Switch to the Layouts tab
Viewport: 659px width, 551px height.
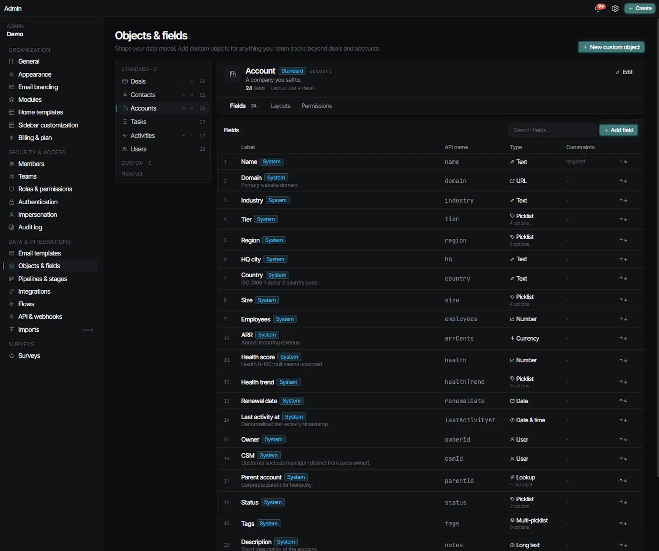click(280, 106)
